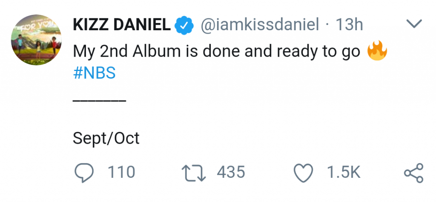Click the 13h timestamp
Image resolution: width=436 pixels, height=202 pixels.
pyautogui.click(x=349, y=26)
